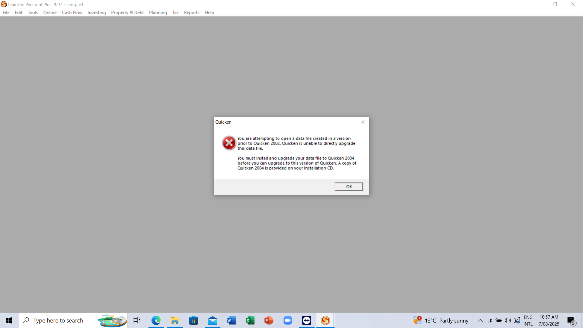The height and width of the screenshot is (328, 583).
Task: Launch Word from the taskbar
Action: 231,320
